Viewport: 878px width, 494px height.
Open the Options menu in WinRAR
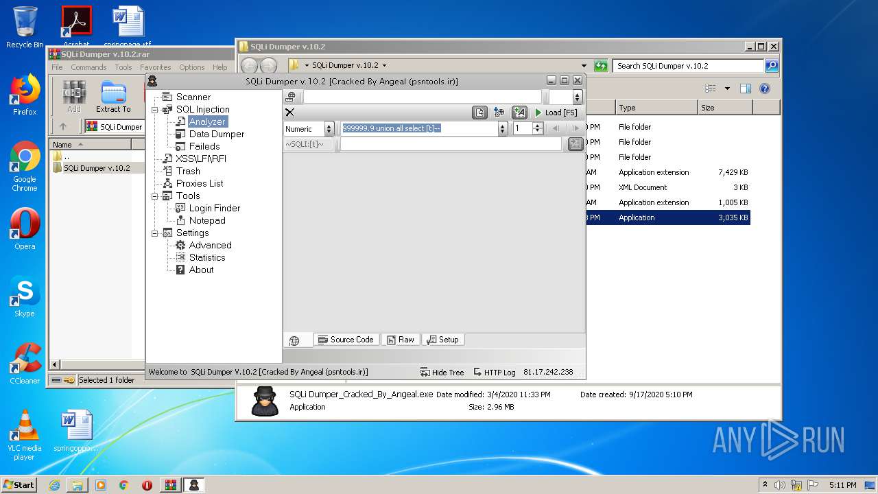point(192,67)
